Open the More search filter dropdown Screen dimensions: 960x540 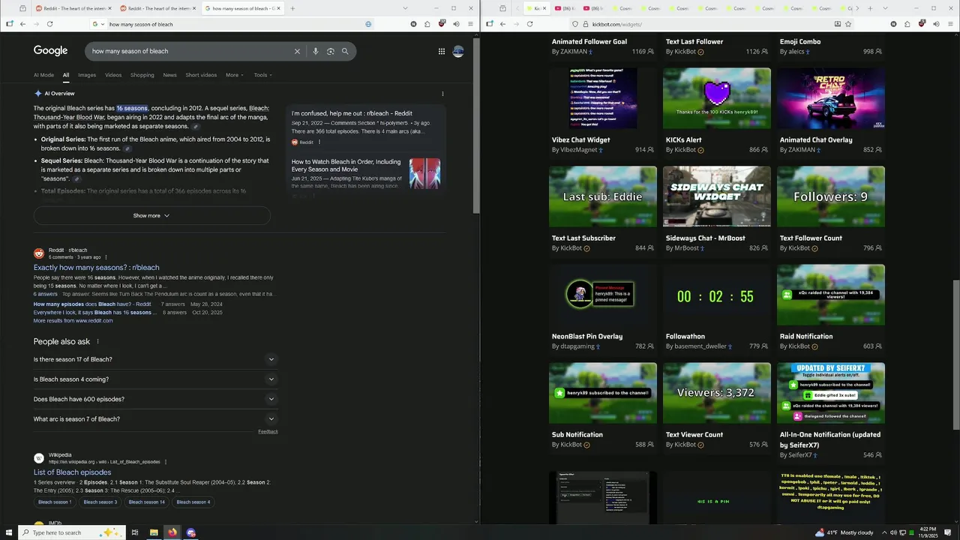pyautogui.click(x=235, y=75)
